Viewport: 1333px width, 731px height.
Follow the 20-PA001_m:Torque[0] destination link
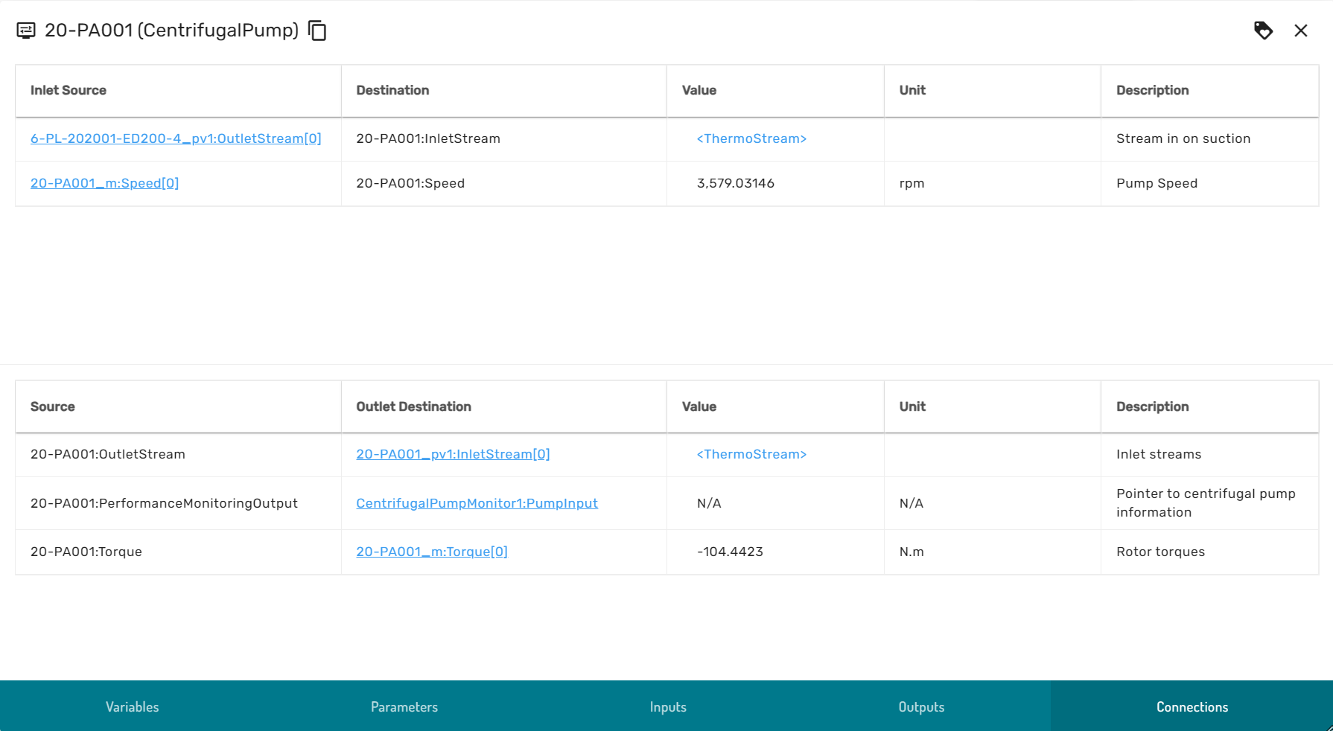coord(432,552)
